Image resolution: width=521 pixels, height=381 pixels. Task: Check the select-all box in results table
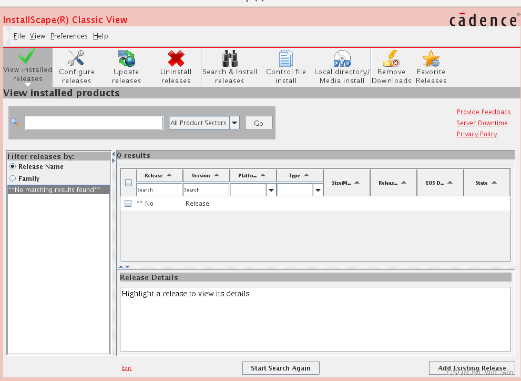(128, 183)
